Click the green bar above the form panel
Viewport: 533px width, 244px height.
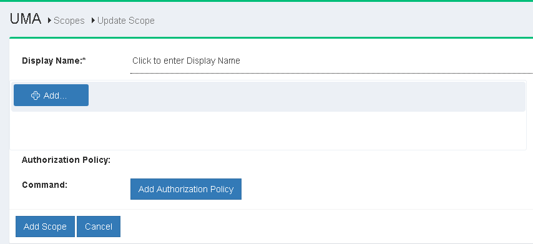(271, 37)
